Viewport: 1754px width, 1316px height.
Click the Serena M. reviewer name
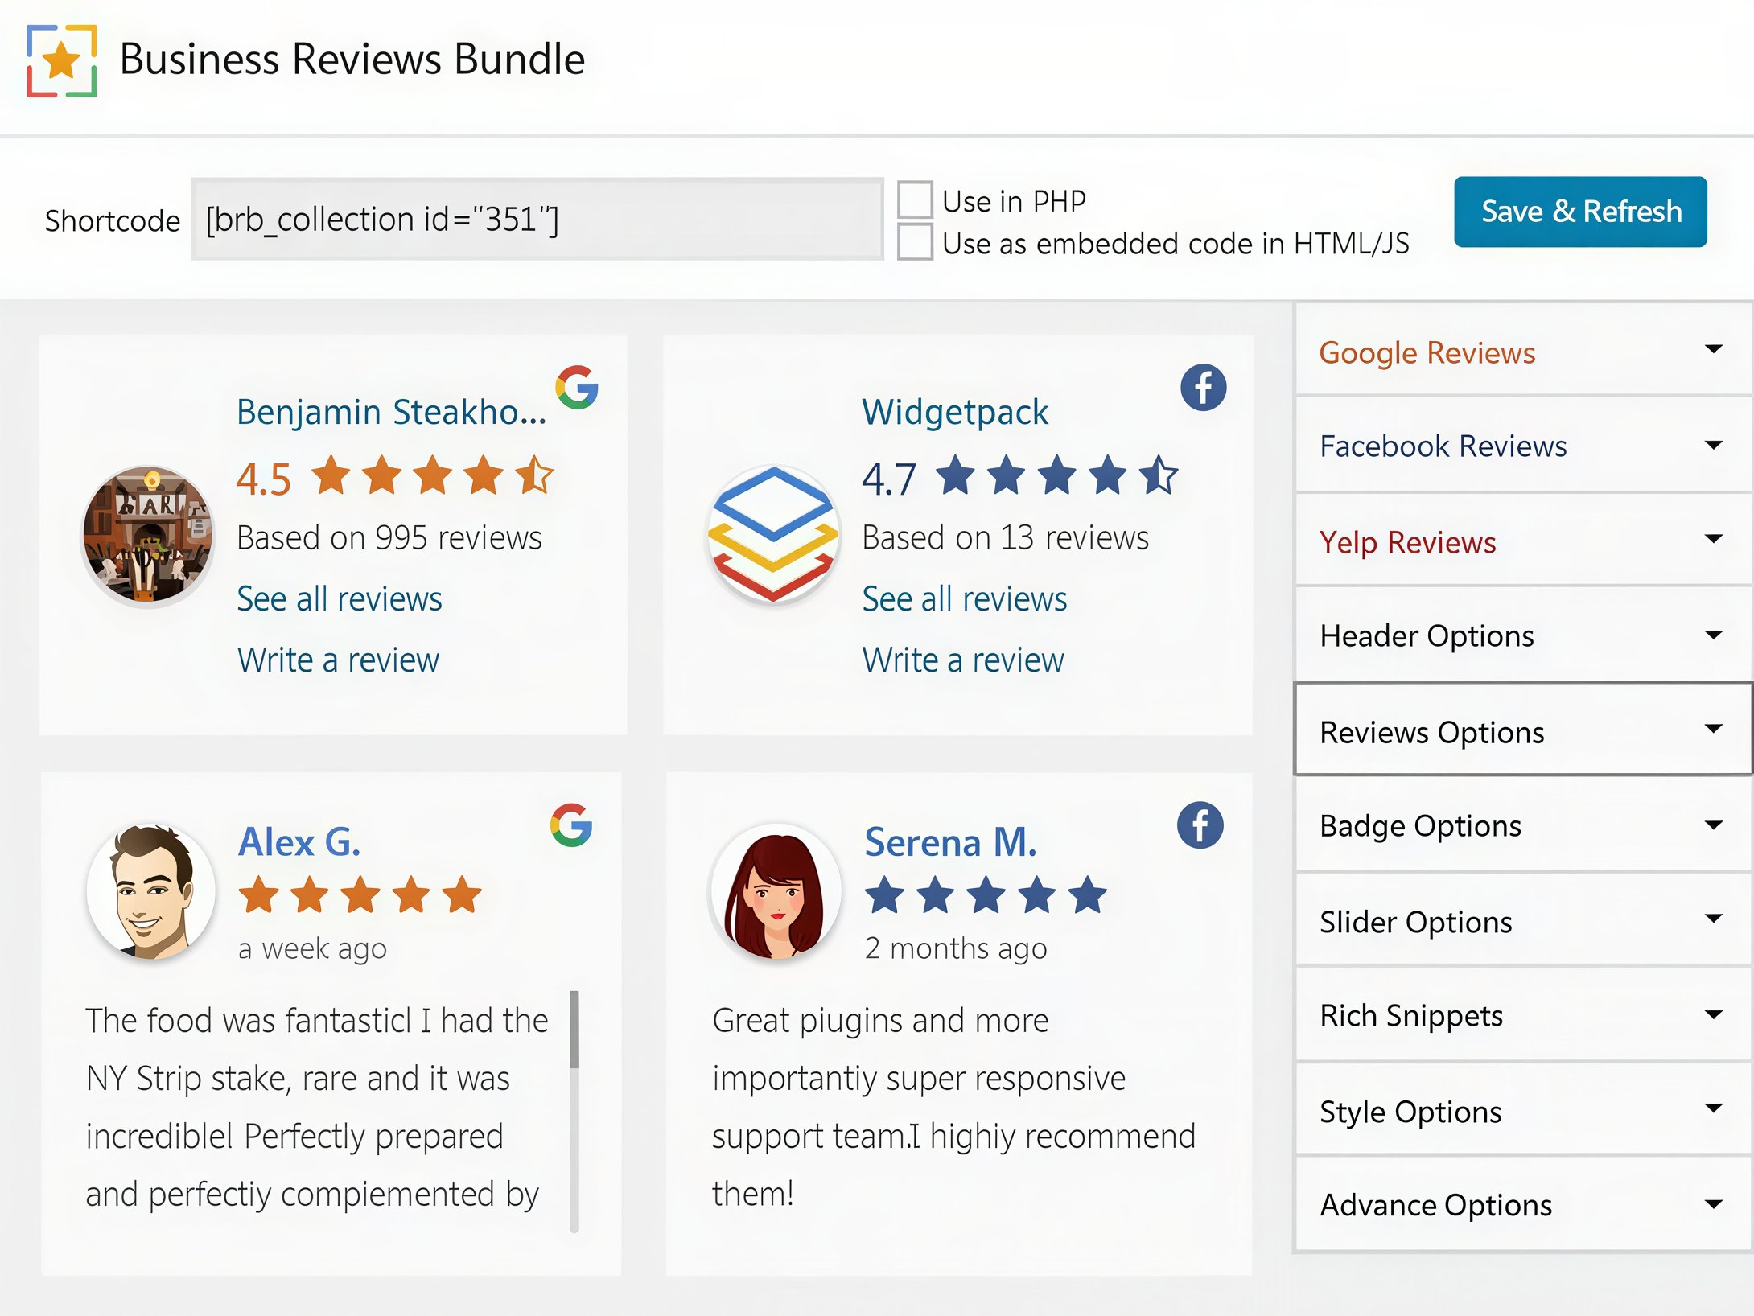click(x=950, y=842)
